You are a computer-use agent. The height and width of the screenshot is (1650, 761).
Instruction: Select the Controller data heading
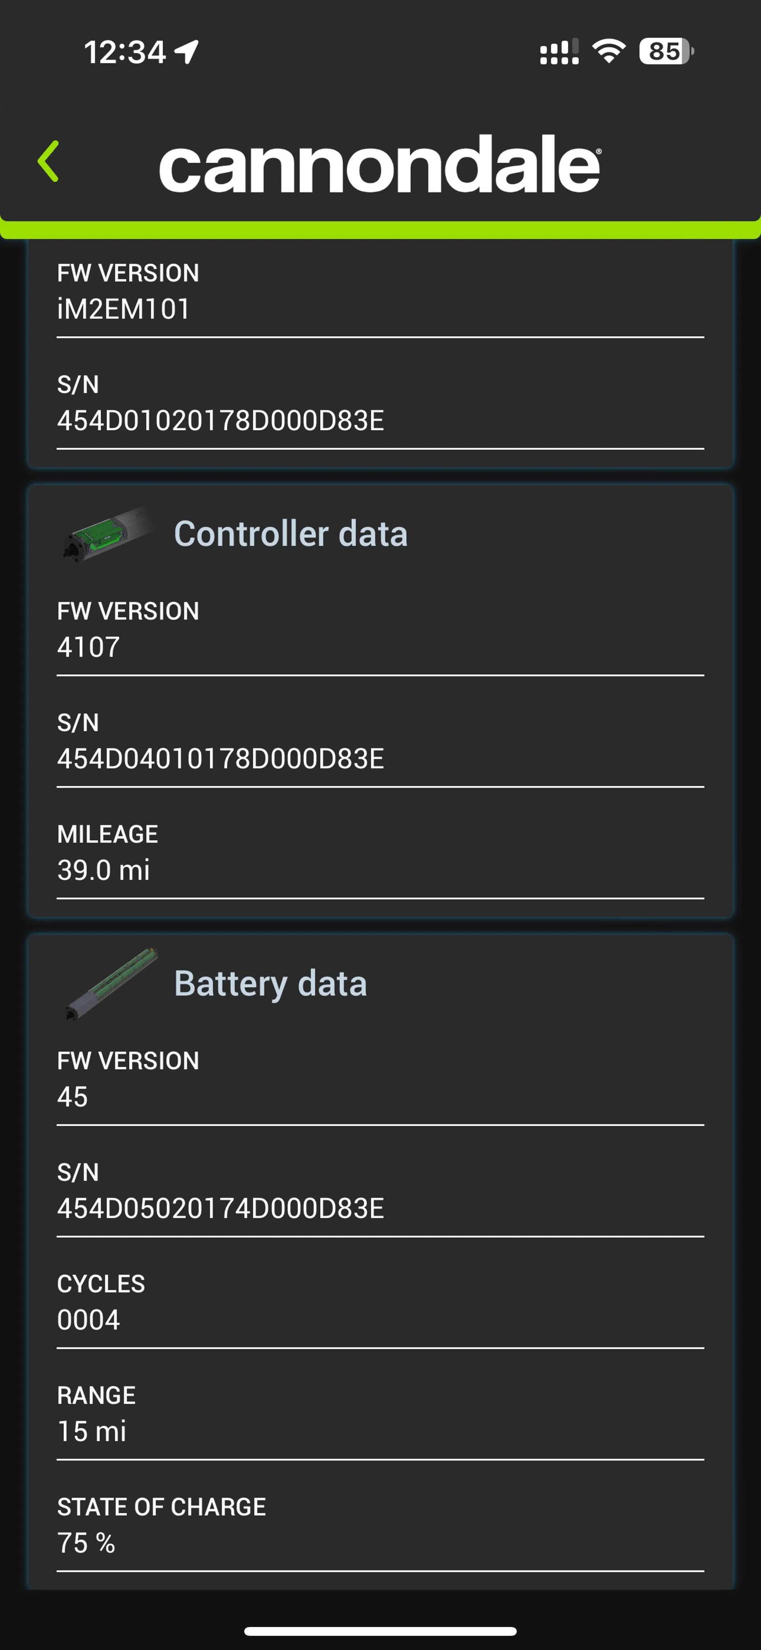tap(291, 534)
